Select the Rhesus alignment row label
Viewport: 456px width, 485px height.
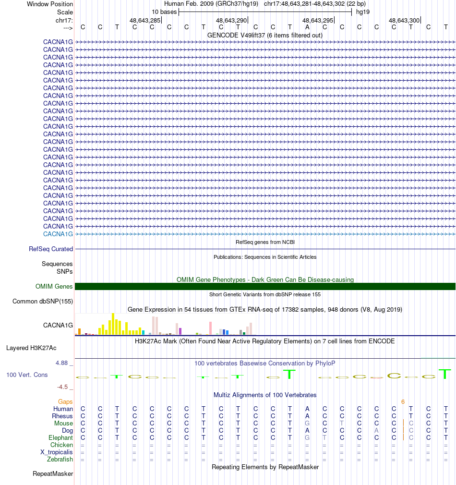(x=62, y=416)
